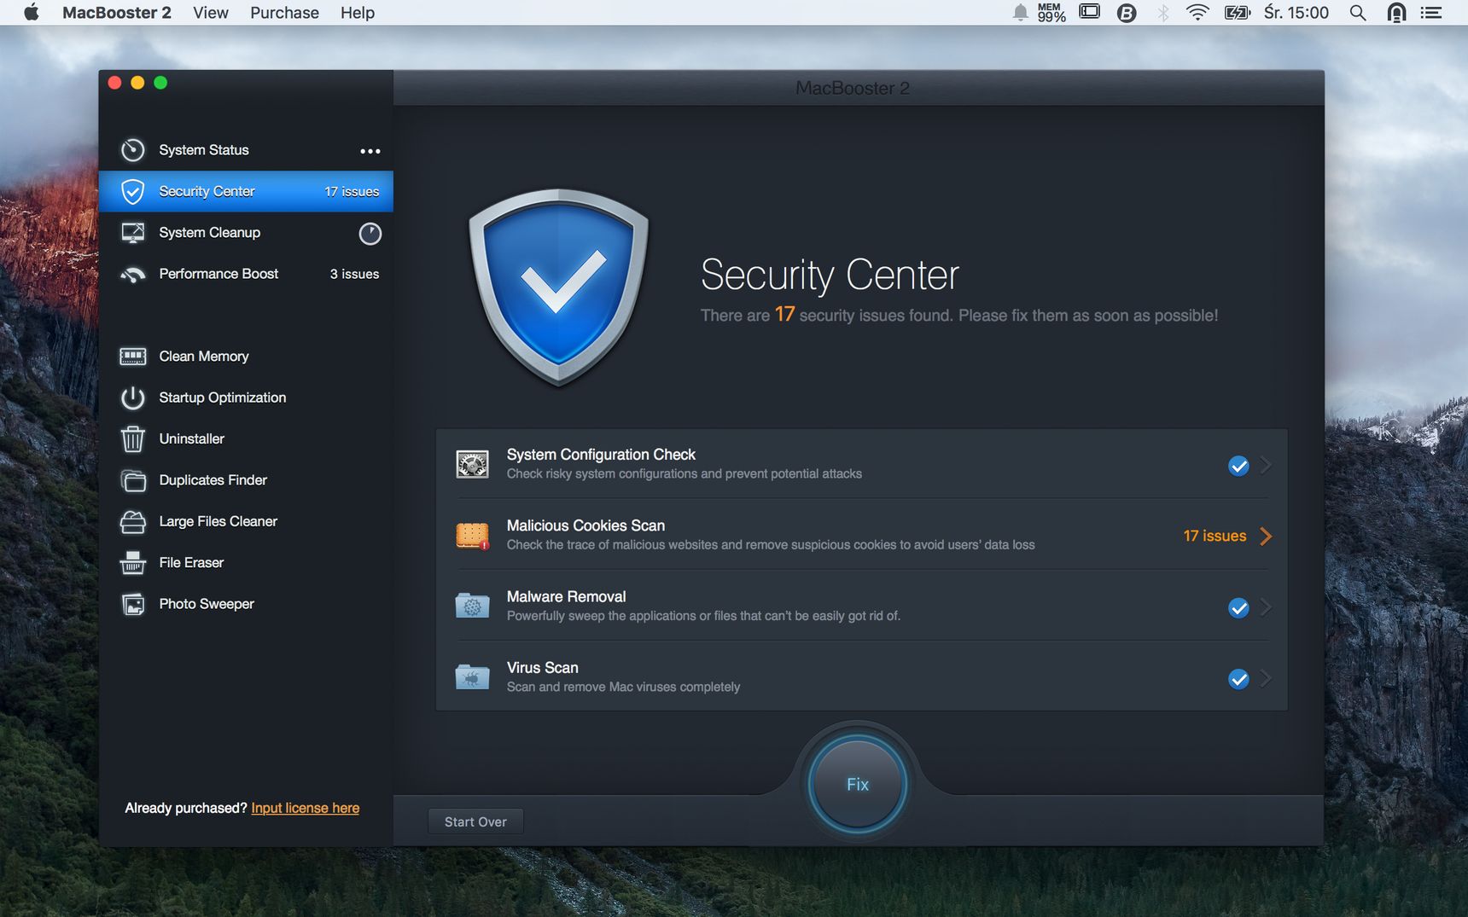Image resolution: width=1468 pixels, height=917 pixels.
Task: Open the System Status three-dots menu
Action: [370, 151]
